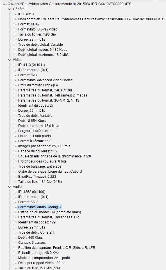The width and height of the screenshot is (166, 270).
Task: Collapse the root file path node
Action: (x=4, y=4)
